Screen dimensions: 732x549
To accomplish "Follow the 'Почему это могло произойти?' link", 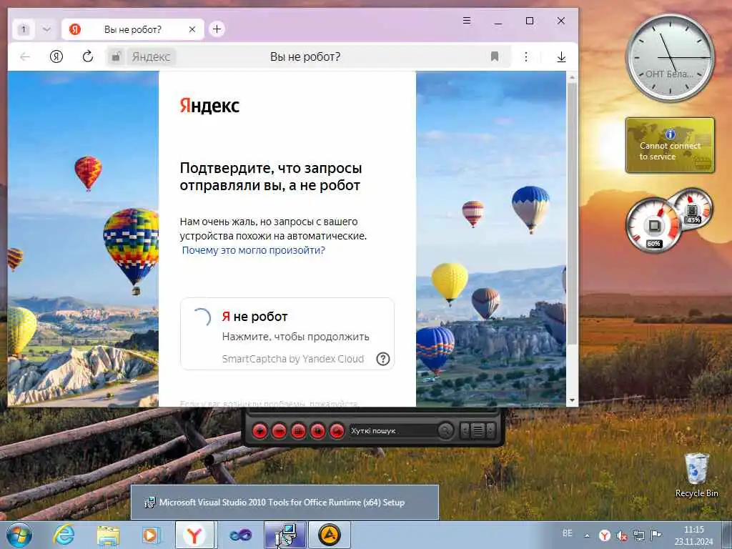I will 254,250.
